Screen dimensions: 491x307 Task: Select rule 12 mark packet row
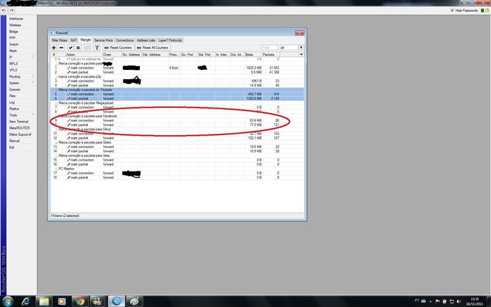tap(177, 138)
